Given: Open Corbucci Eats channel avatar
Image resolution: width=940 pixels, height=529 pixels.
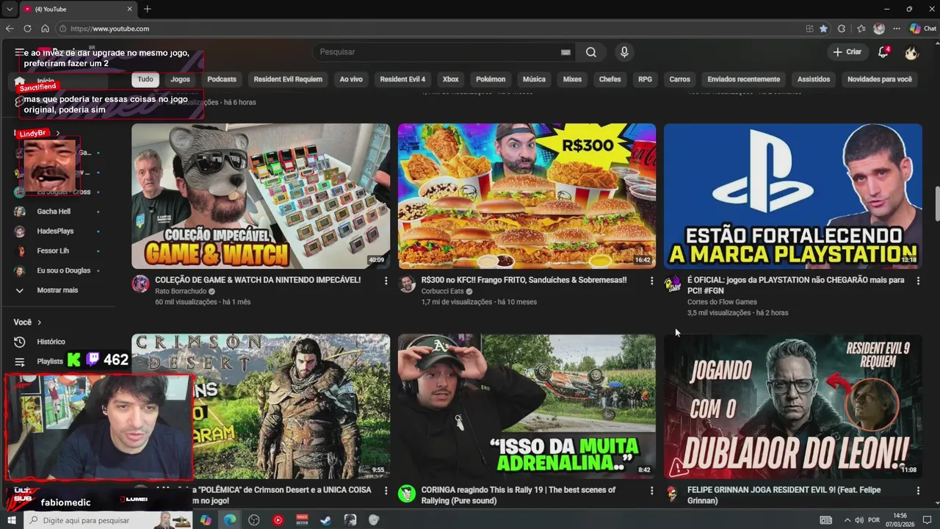Looking at the screenshot, I should pyautogui.click(x=407, y=284).
